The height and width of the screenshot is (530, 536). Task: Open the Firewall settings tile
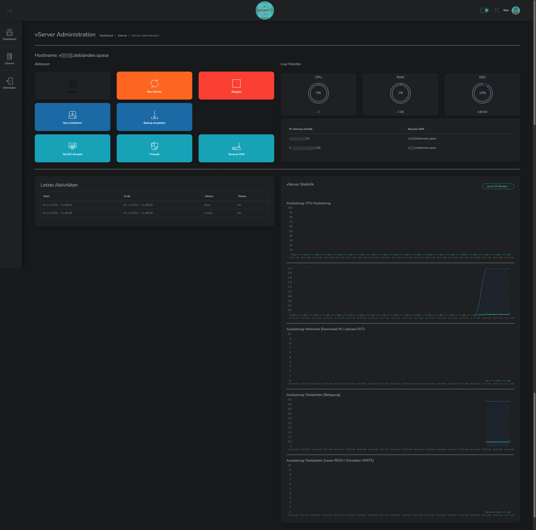click(154, 148)
